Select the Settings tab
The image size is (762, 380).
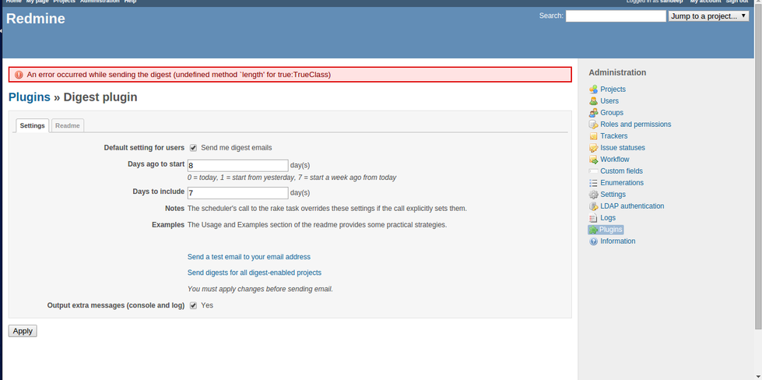point(33,125)
